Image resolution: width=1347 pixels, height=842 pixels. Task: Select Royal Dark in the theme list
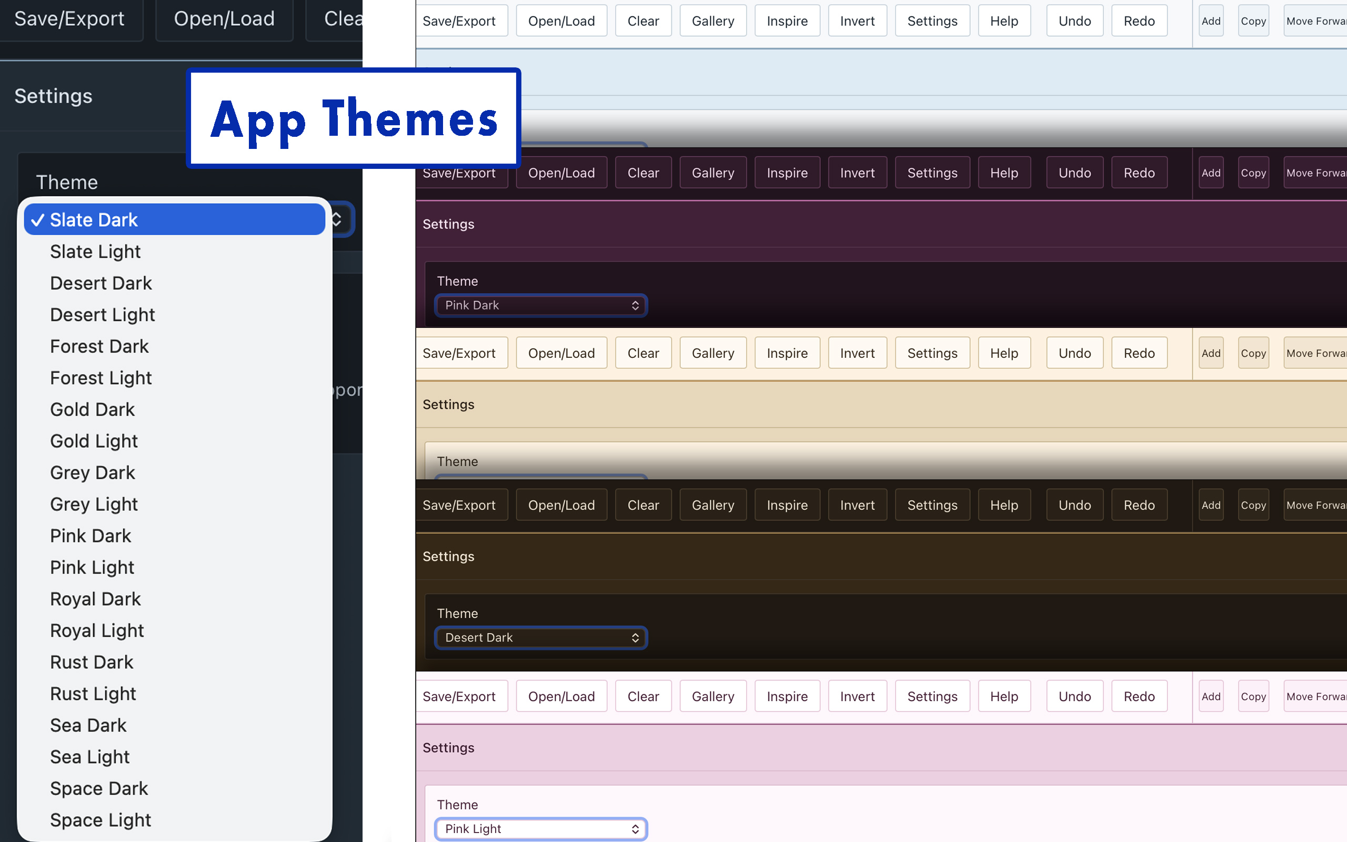pyautogui.click(x=174, y=599)
